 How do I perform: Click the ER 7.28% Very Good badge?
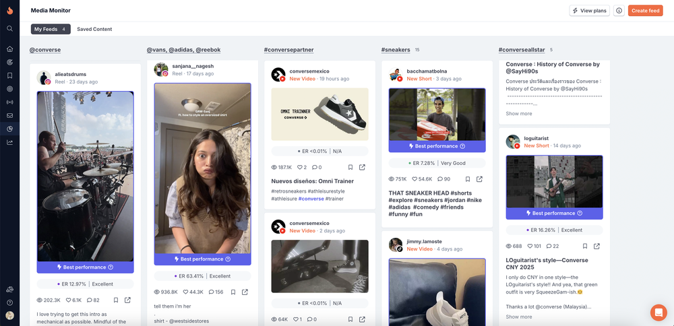(x=437, y=163)
